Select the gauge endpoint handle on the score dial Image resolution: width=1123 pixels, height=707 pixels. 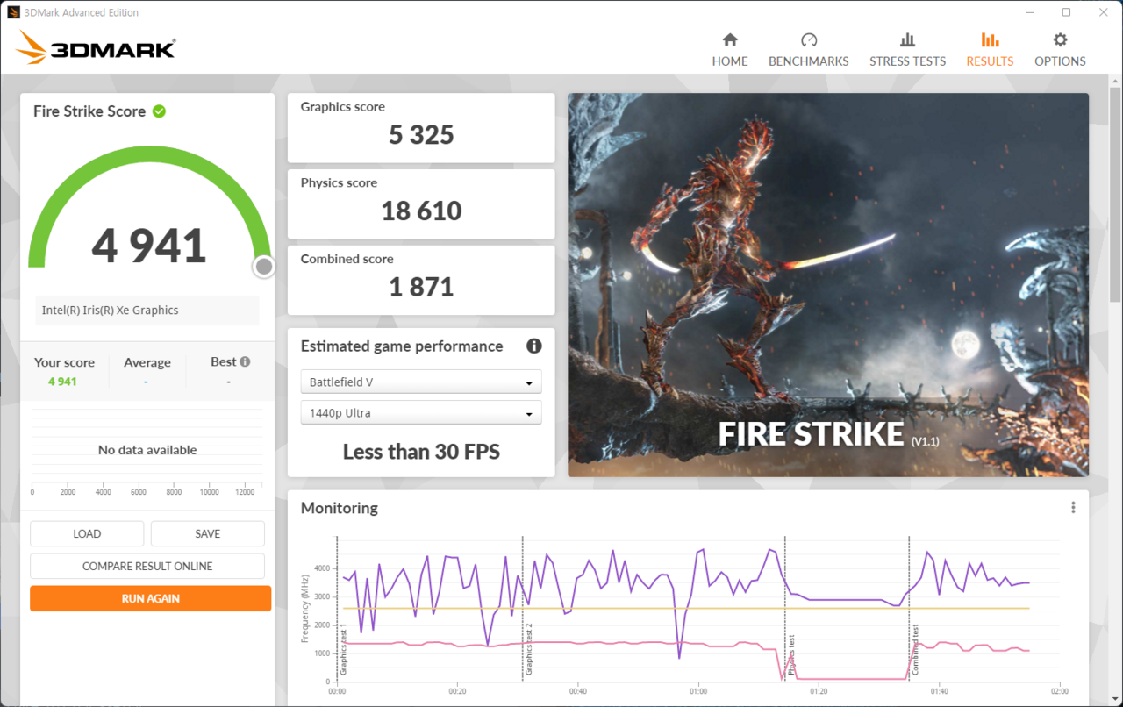[263, 266]
